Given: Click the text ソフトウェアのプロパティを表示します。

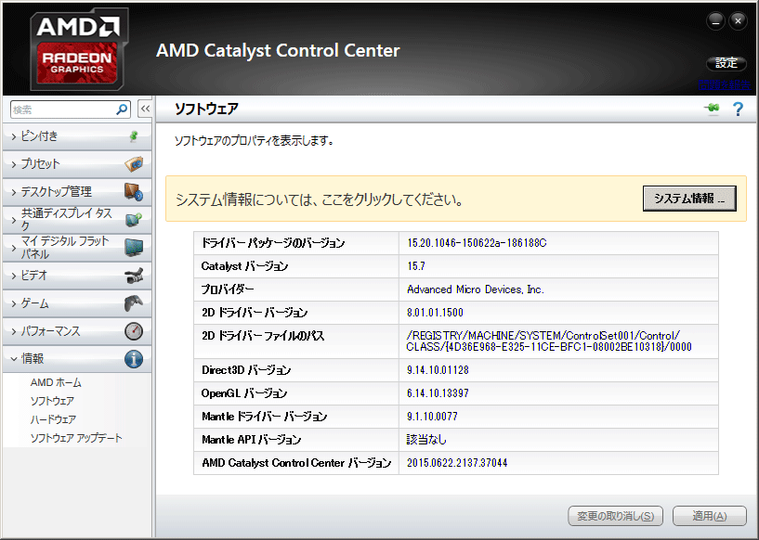Looking at the screenshot, I should [x=254, y=141].
